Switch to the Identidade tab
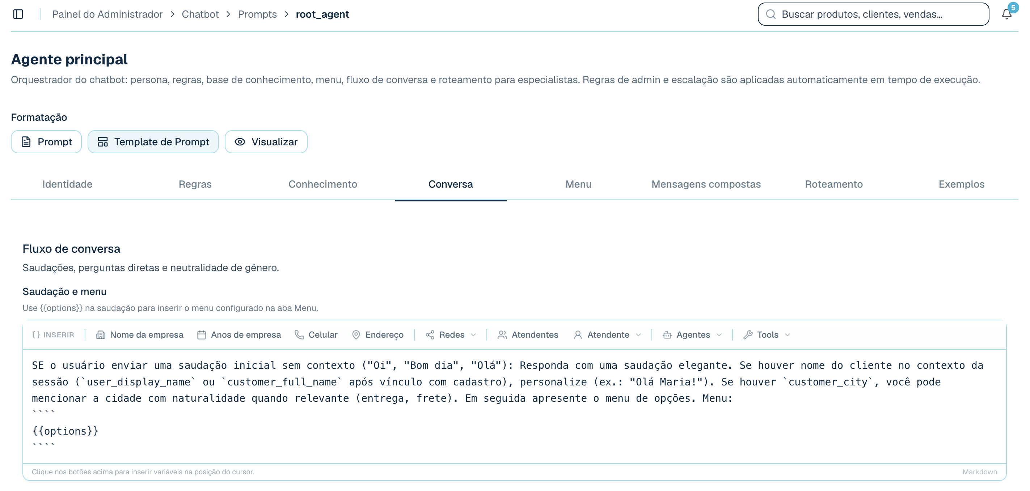 point(67,184)
